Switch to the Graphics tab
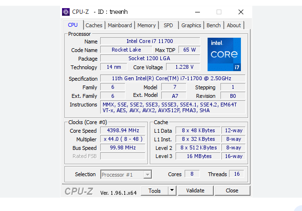The width and height of the screenshot is (302, 211). 191,25
